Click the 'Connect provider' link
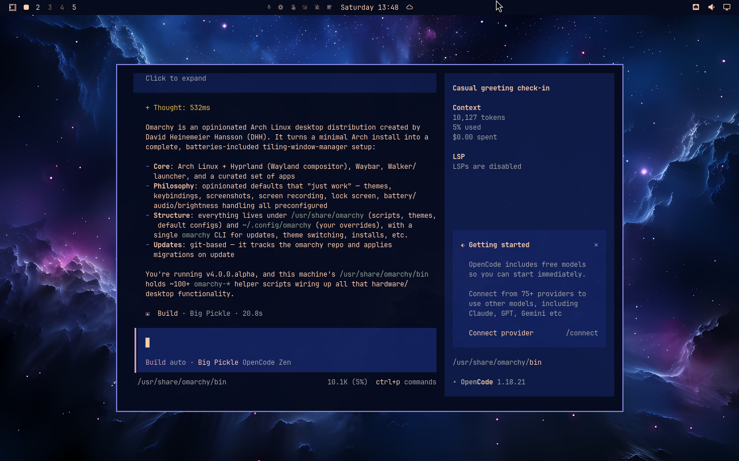 tap(501, 333)
